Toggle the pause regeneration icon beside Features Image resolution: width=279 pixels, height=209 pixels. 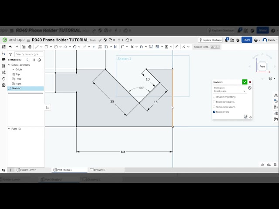(x=34, y=60)
